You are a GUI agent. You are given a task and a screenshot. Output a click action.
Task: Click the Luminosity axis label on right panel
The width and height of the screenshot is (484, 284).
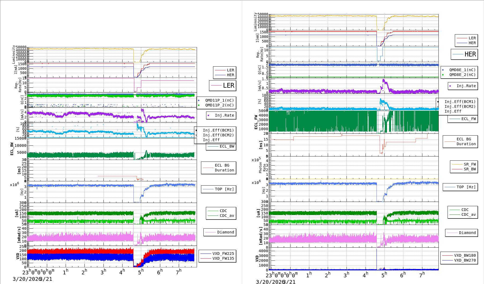click(x=255, y=22)
